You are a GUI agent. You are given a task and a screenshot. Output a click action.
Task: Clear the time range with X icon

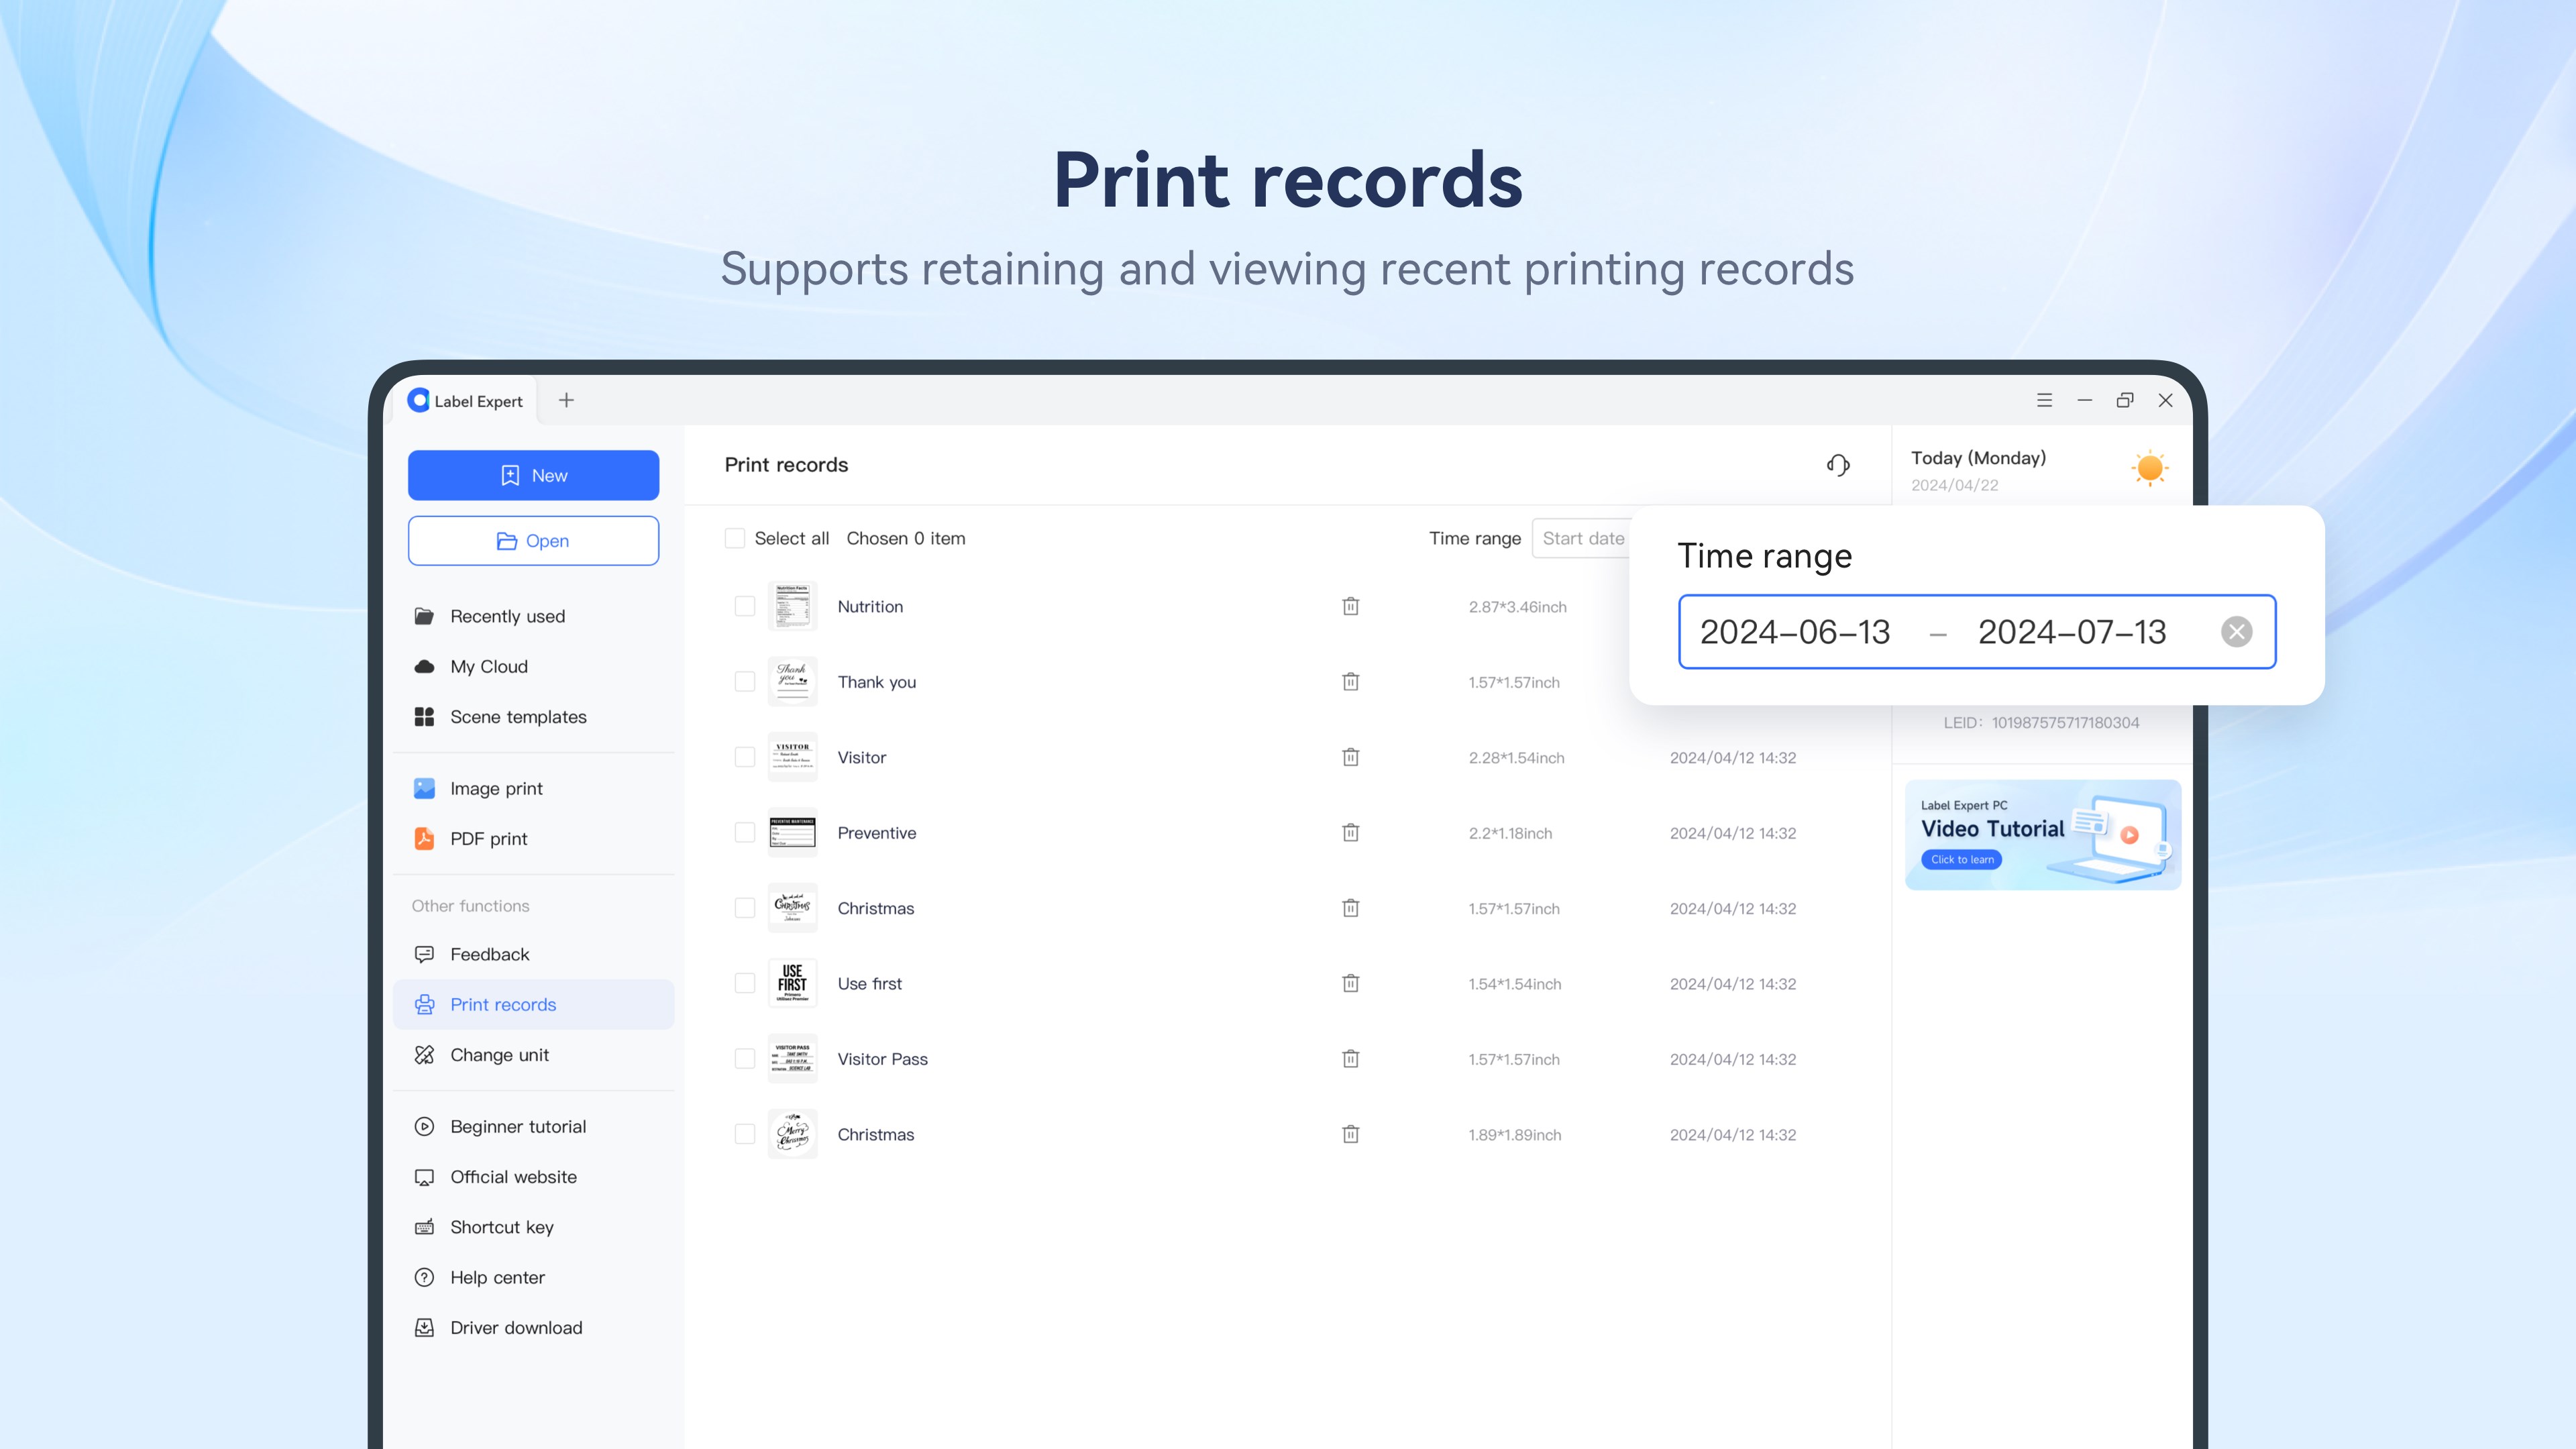(2236, 632)
